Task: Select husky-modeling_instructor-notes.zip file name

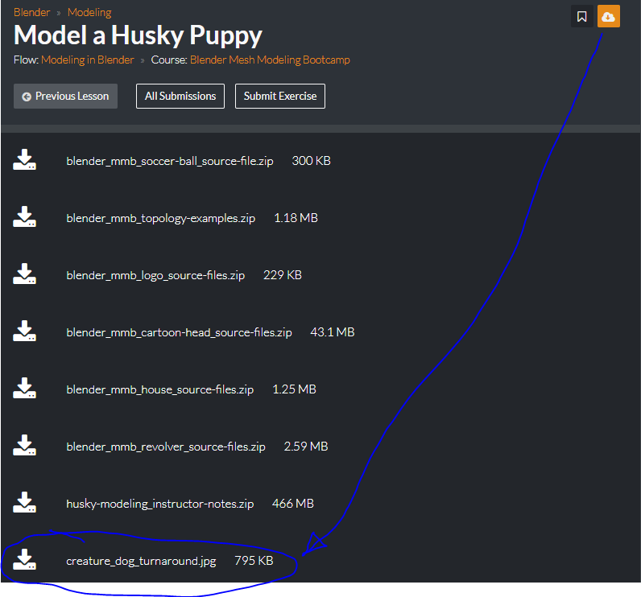Action: click(x=159, y=504)
